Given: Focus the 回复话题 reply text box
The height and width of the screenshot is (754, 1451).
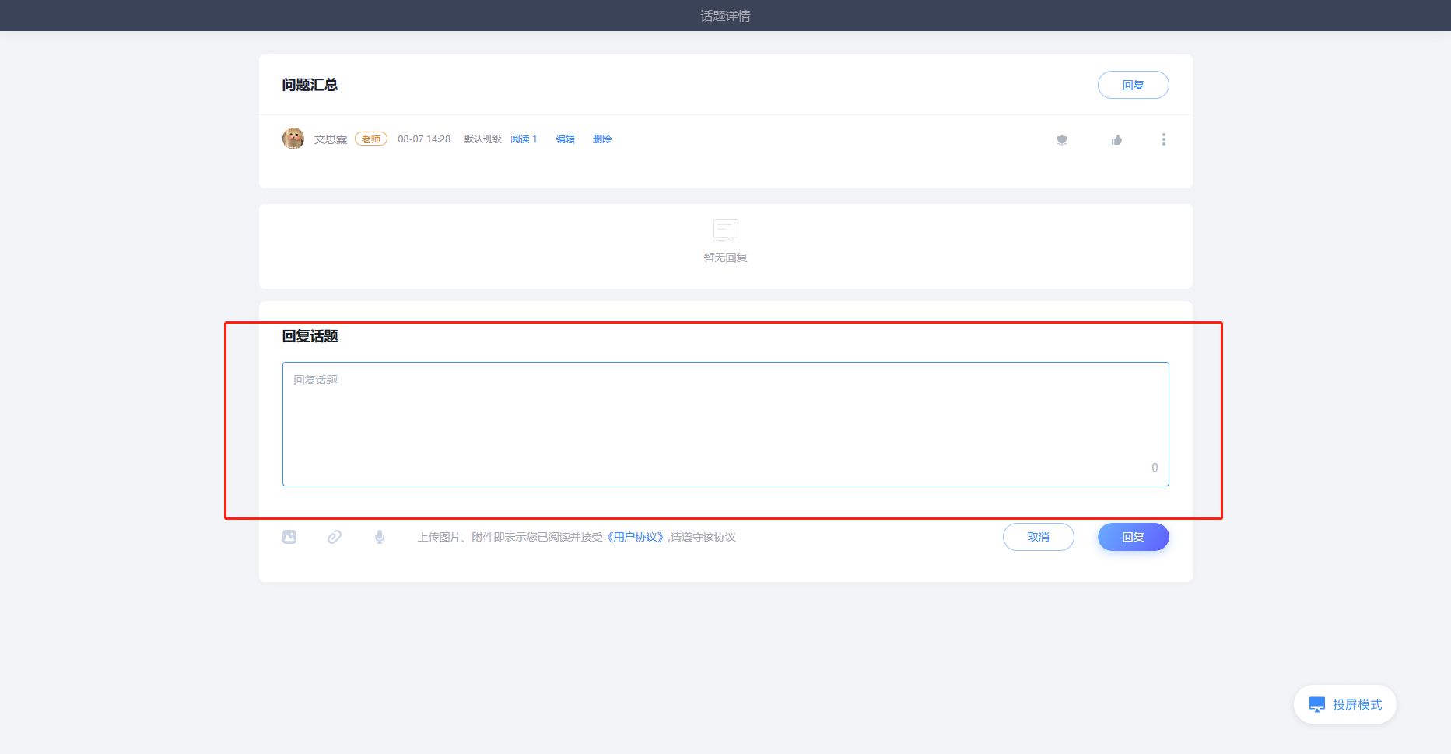Looking at the screenshot, I should coord(725,424).
